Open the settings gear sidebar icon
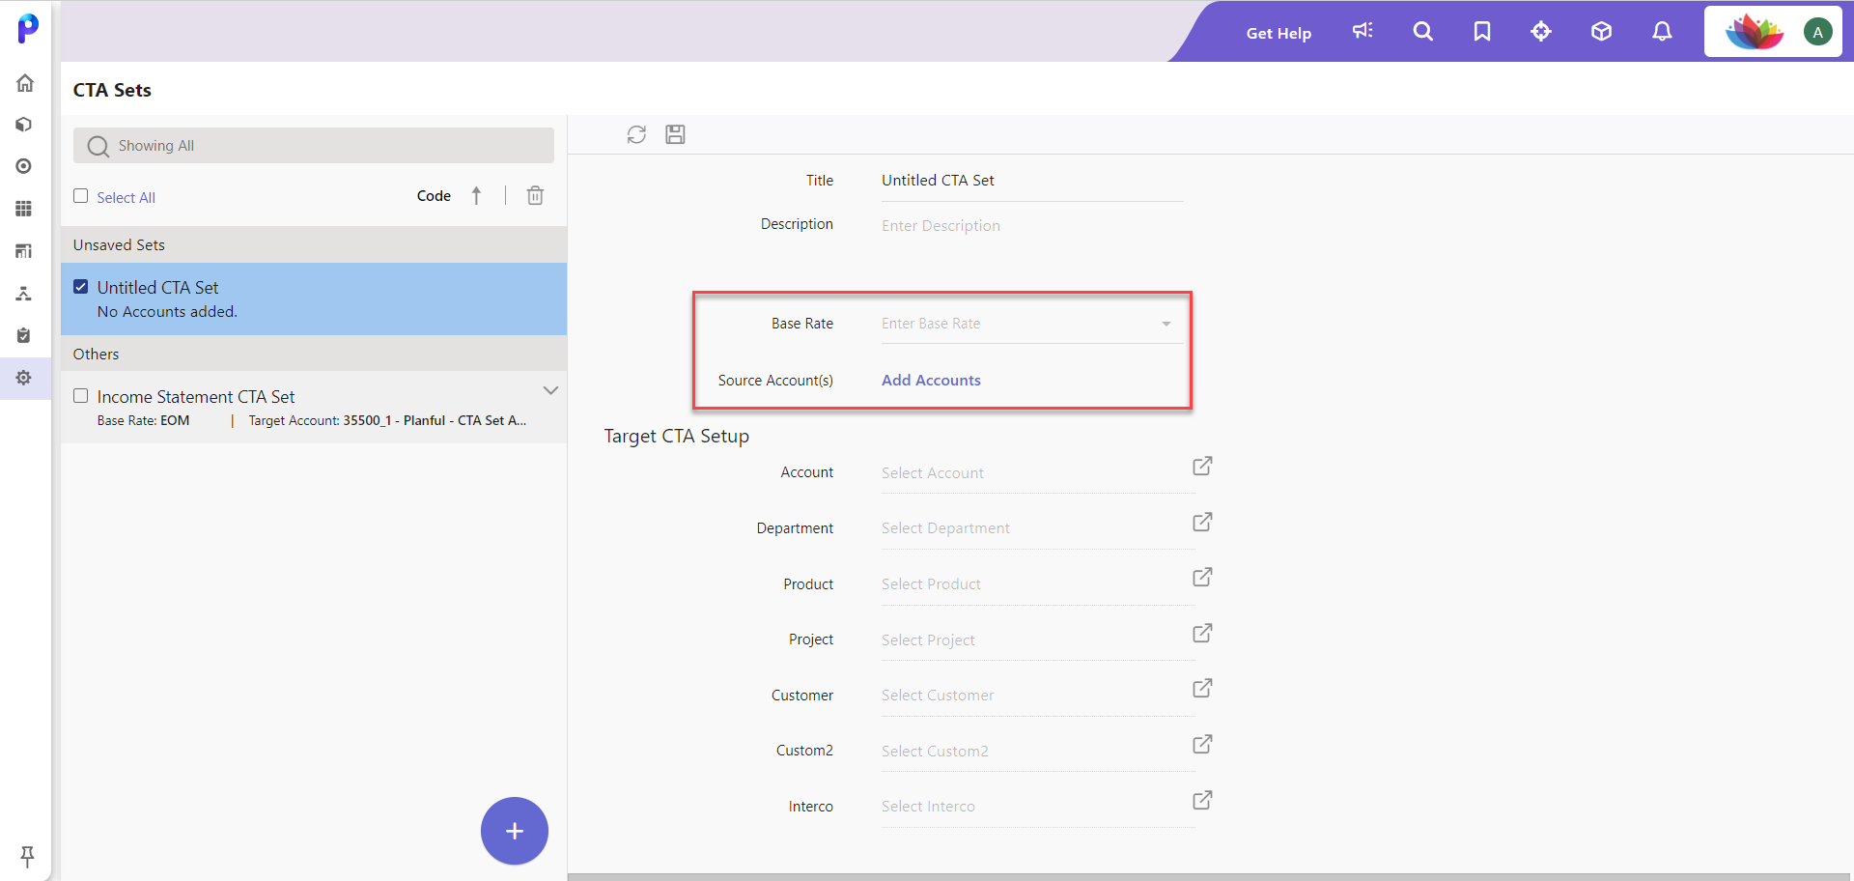This screenshot has width=1854, height=881. [x=24, y=378]
